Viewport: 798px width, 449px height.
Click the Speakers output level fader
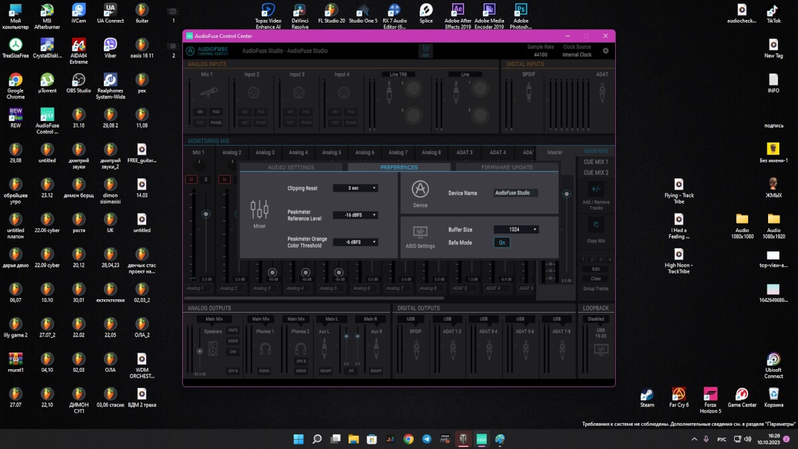(199, 351)
